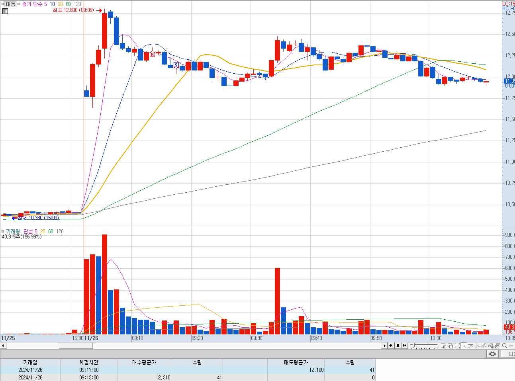Click the trend line indicator icon
Viewport: 515px width, 381px height.
click(470, 346)
